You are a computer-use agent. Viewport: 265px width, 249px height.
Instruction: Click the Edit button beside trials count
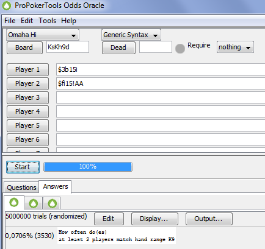coord(109,219)
